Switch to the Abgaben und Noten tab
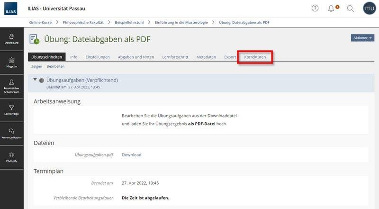Screen dimensions: 379x209 [x=136, y=57]
